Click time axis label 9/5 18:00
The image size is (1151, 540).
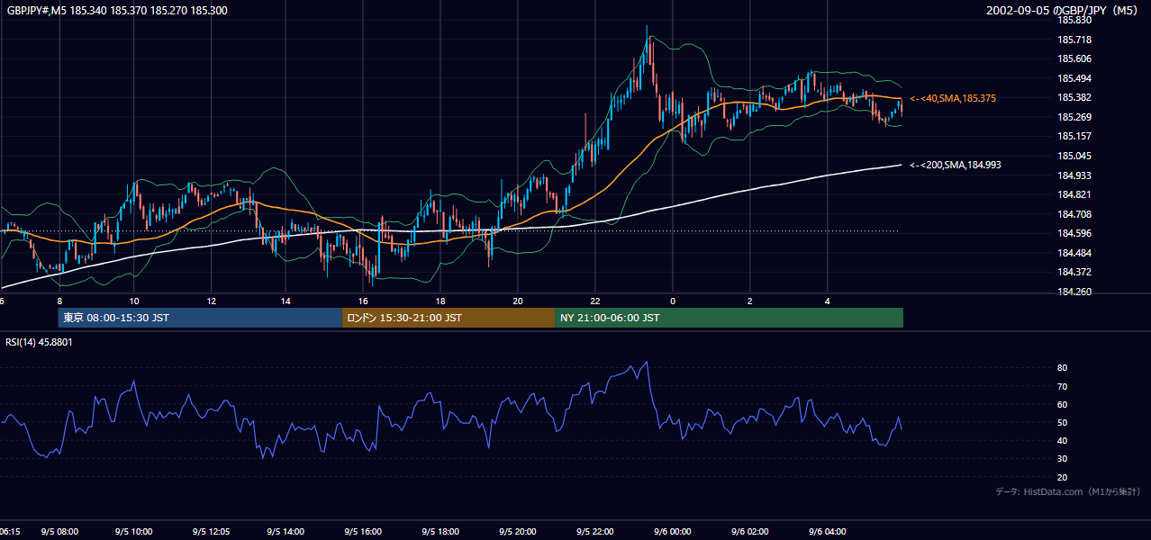click(440, 532)
